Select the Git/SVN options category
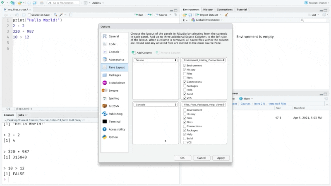 click(114, 106)
